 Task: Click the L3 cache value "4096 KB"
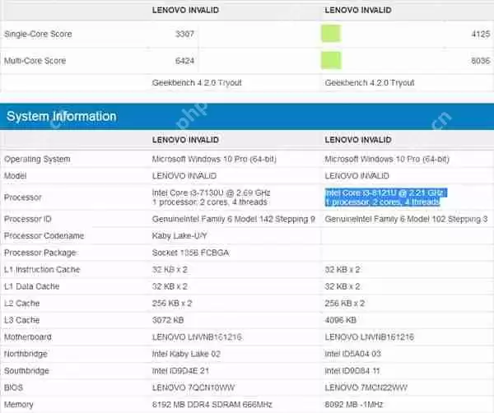pos(341,320)
